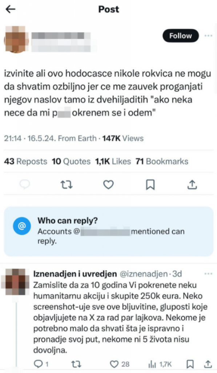
Task: Toggle repost on the reply
Action: (77, 364)
